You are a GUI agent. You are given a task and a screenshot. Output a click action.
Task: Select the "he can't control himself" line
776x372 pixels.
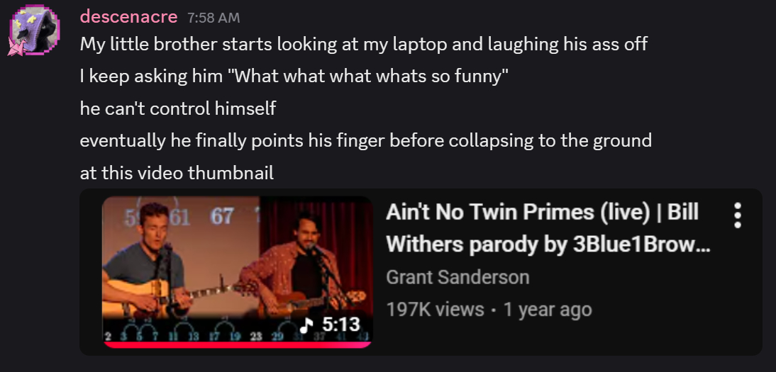(x=177, y=108)
